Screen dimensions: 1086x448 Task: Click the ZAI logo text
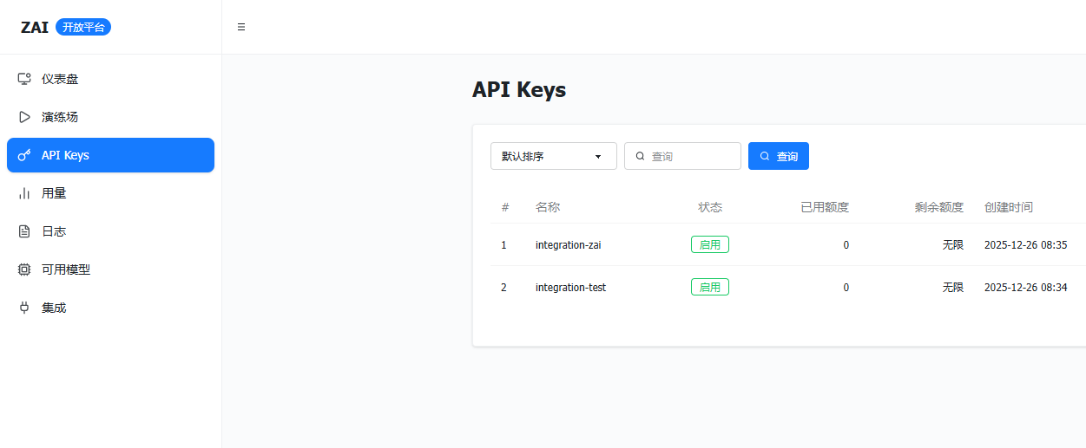click(35, 27)
